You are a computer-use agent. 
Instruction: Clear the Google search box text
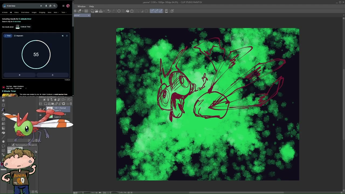click(x=41, y=6)
